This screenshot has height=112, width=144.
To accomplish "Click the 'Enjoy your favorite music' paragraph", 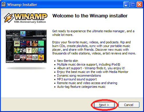I will (x=94, y=48).
